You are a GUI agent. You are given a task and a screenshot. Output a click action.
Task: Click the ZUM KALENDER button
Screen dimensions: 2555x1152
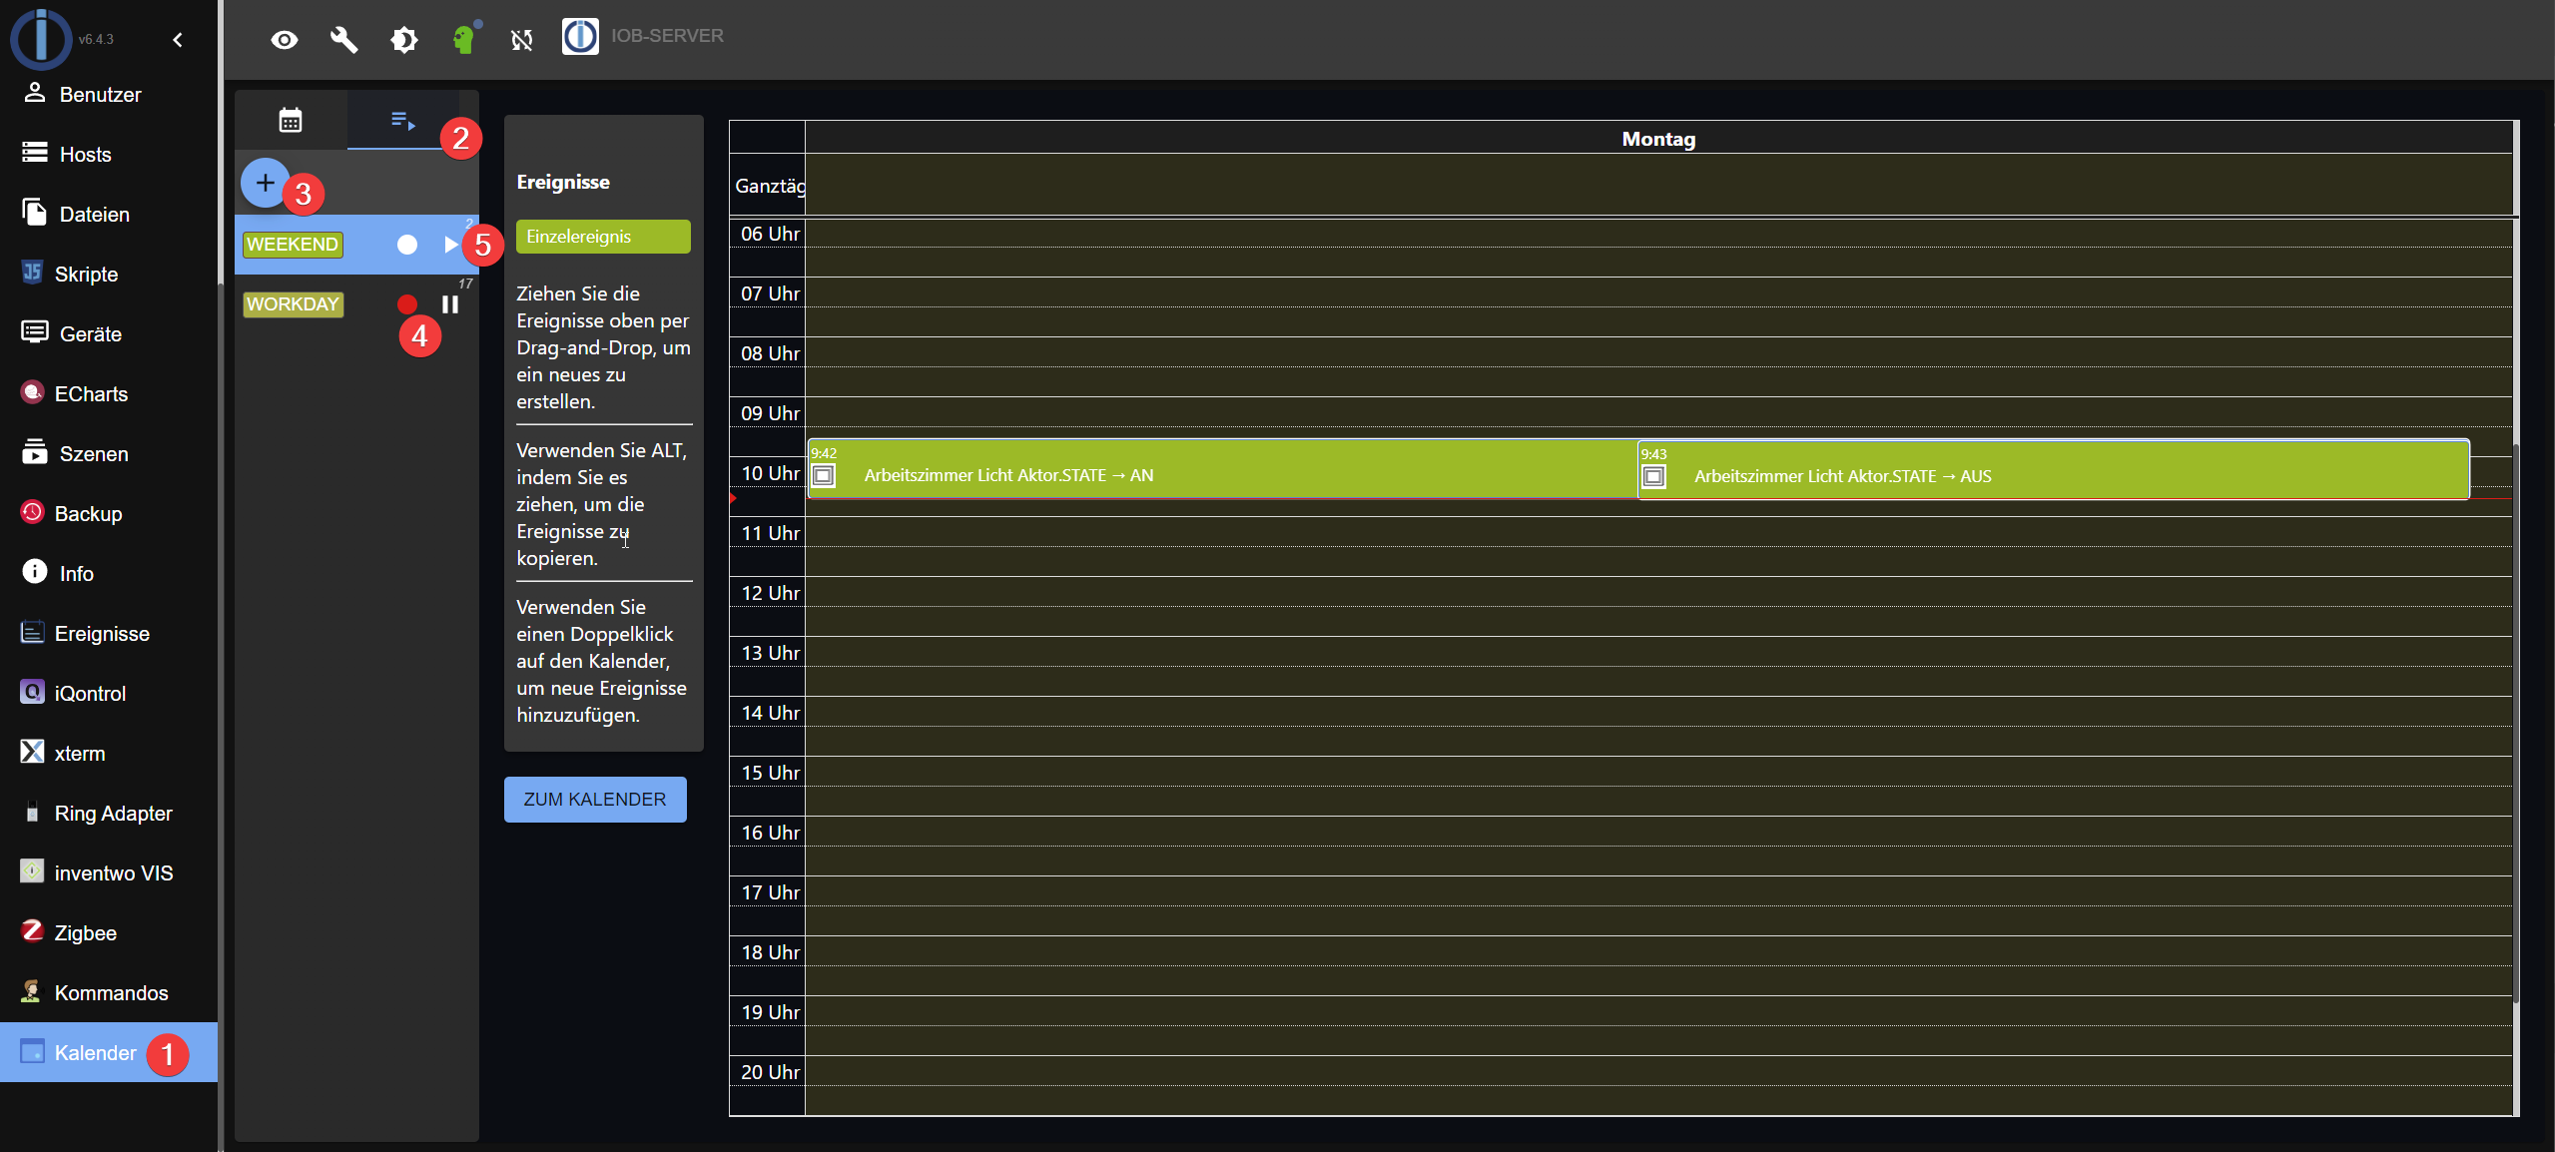tap(595, 800)
